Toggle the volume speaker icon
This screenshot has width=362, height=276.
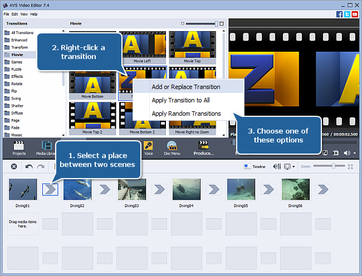(346, 153)
